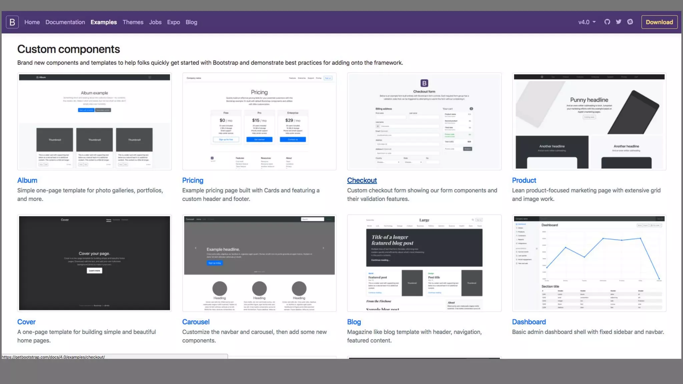Click the Dashboard chart thumbnail

click(x=589, y=263)
